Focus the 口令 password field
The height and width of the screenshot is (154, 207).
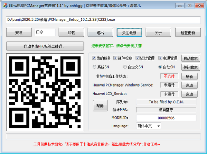pyautogui.click(x=45, y=32)
